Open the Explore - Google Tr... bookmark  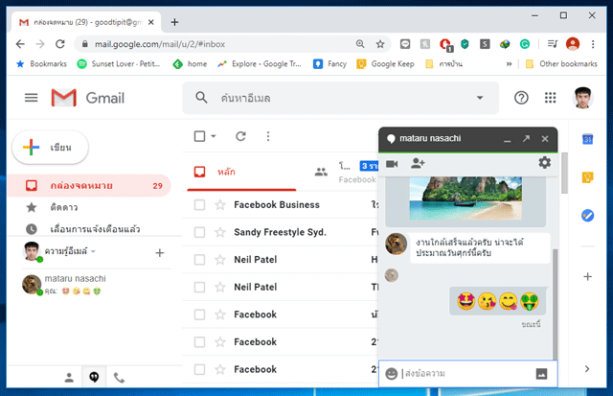coord(260,64)
